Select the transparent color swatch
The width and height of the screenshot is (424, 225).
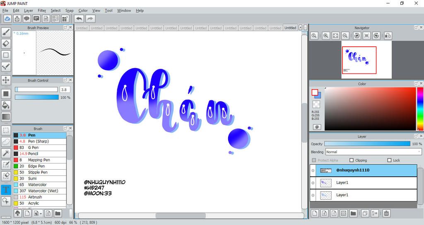point(316,104)
